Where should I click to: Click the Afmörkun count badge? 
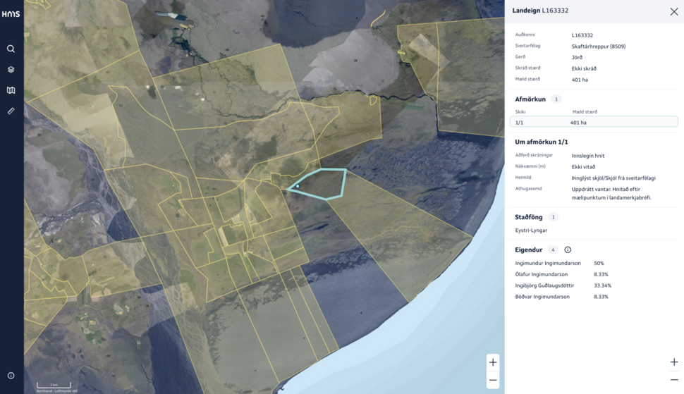click(556, 99)
